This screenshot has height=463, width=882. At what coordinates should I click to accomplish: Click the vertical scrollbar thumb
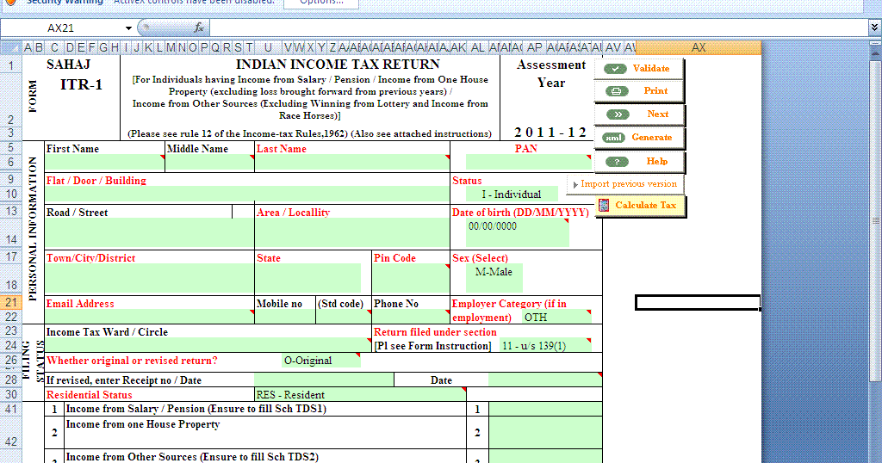[x=876, y=220]
